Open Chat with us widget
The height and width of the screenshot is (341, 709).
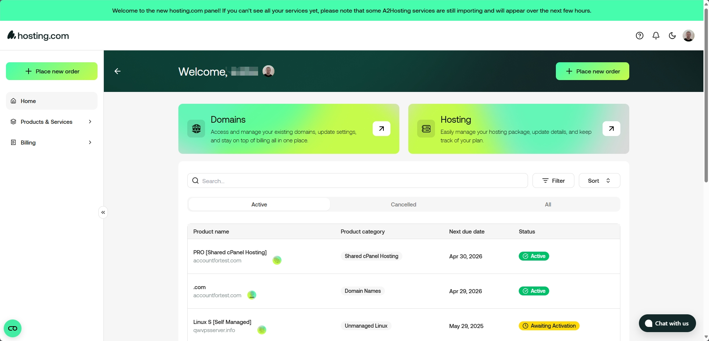pos(667,323)
